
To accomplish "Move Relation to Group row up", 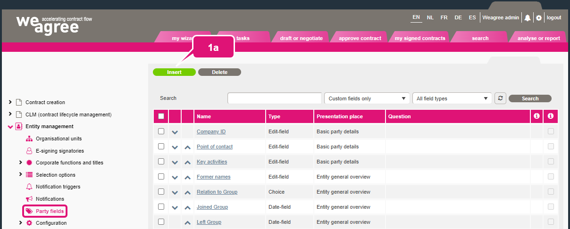I will pos(187,192).
